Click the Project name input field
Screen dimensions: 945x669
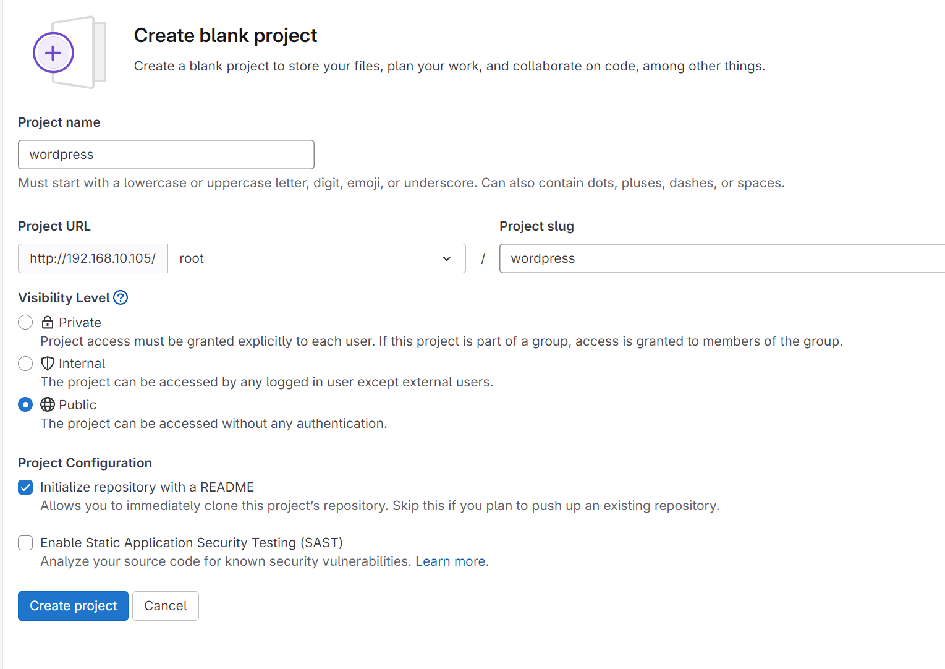[x=166, y=155]
